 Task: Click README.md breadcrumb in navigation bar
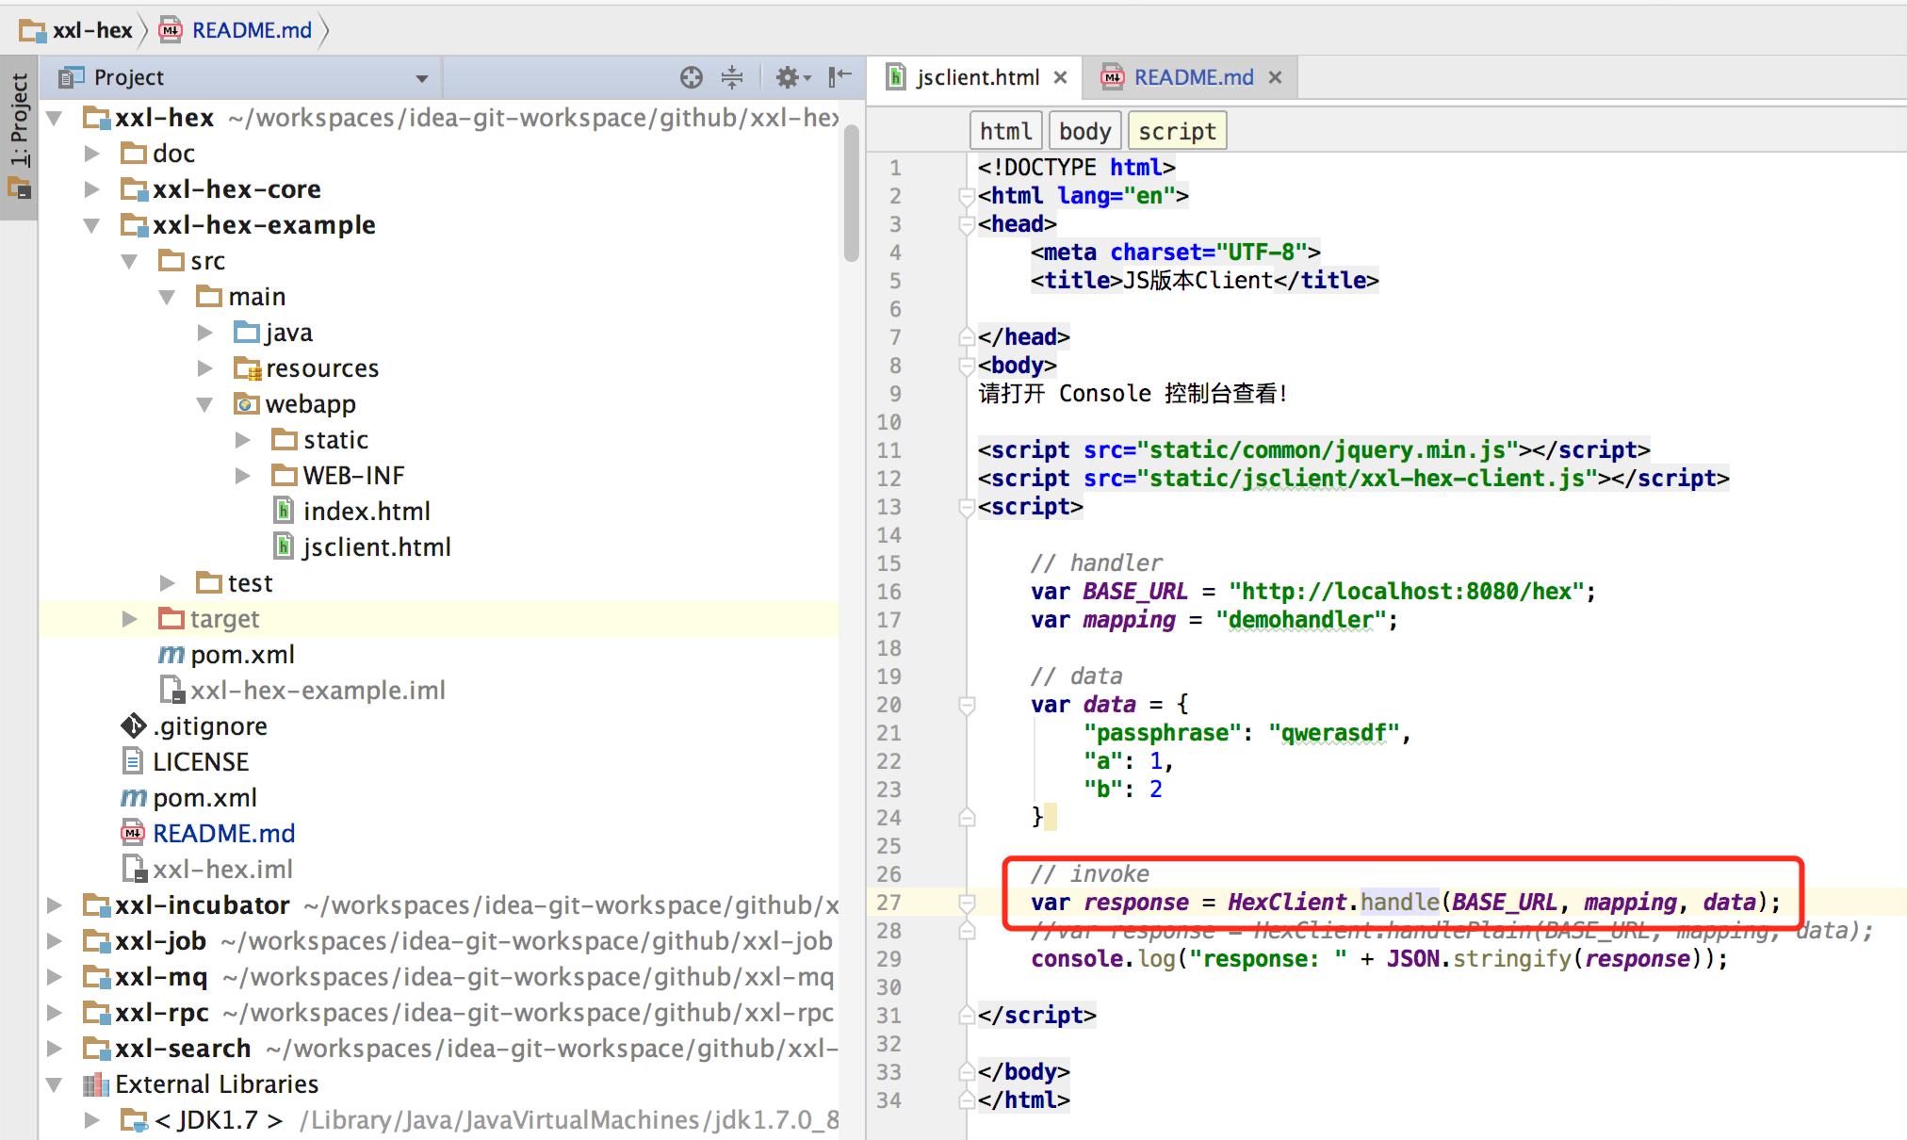click(x=236, y=30)
